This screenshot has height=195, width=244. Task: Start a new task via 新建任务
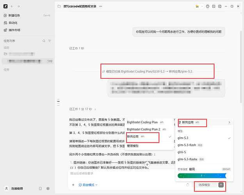pos(27,15)
